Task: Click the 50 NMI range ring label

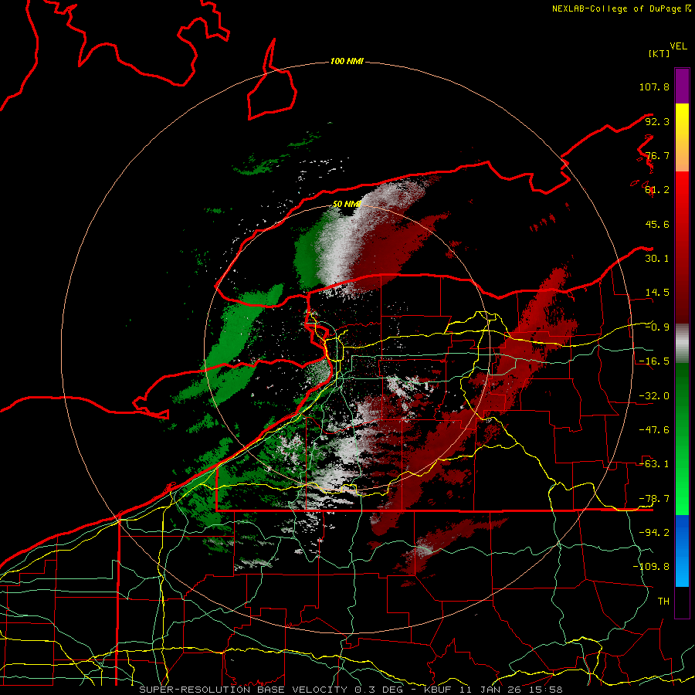Action: (347, 204)
